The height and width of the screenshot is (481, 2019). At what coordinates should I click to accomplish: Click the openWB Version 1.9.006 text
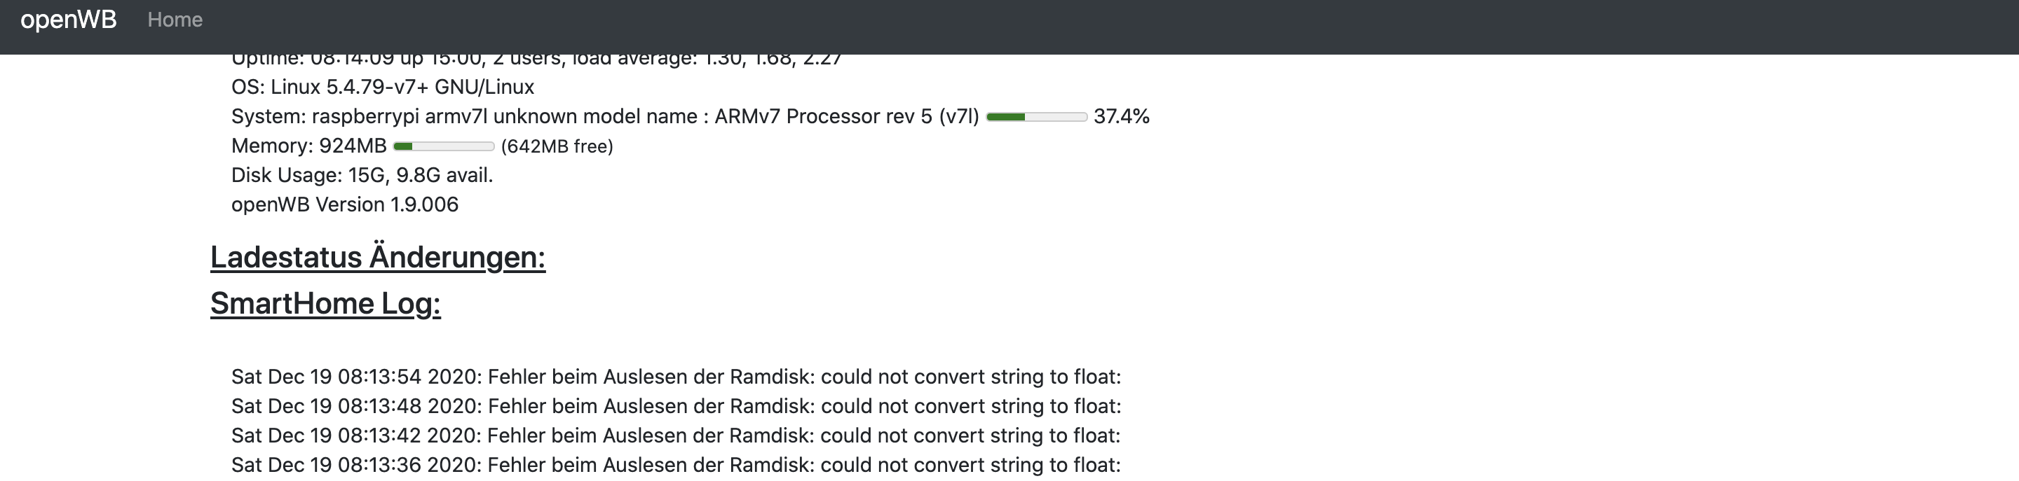point(345,204)
